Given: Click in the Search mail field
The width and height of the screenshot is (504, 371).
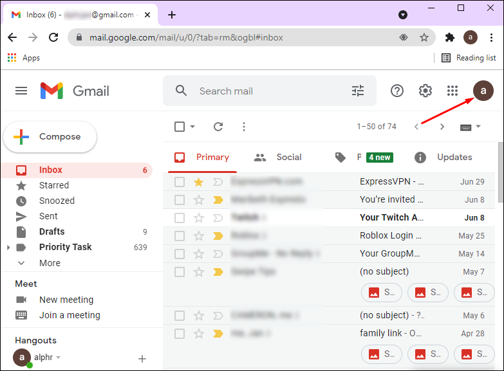Looking at the screenshot, I should (x=270, y=91).
